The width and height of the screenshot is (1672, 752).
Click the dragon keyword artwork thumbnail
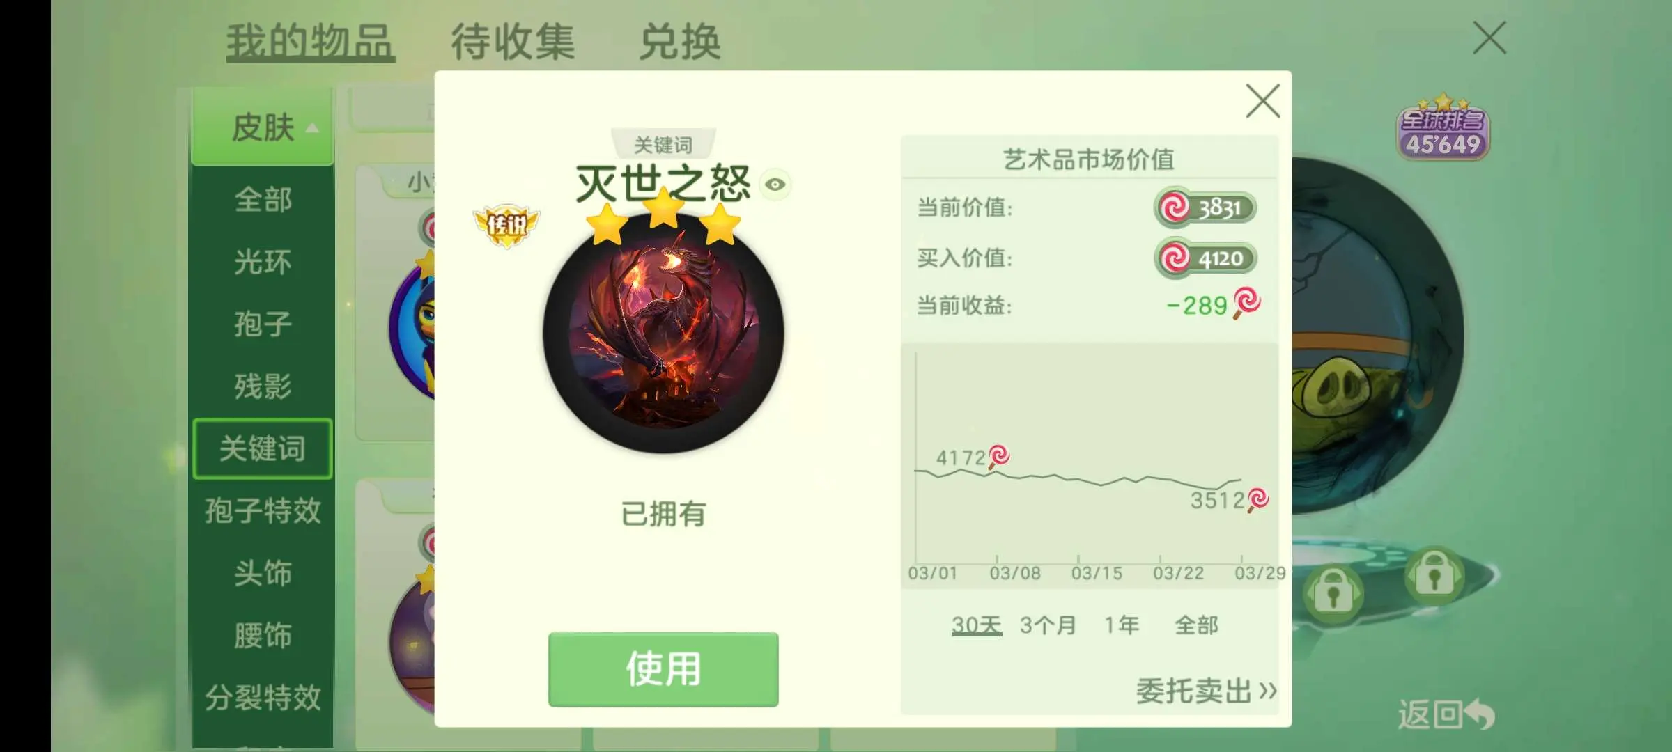(663, 333)
